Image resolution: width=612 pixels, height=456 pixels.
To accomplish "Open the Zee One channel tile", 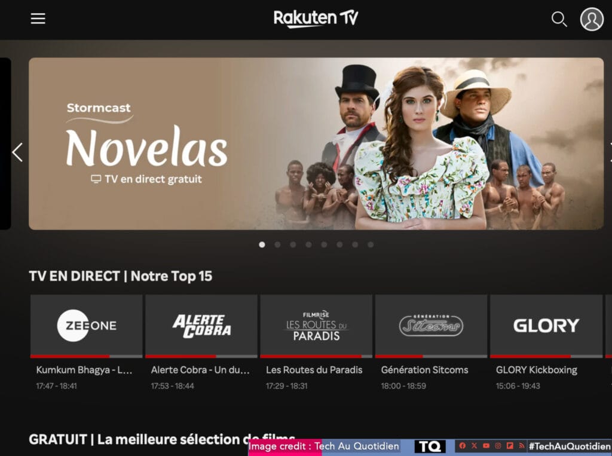I will 86,325.
